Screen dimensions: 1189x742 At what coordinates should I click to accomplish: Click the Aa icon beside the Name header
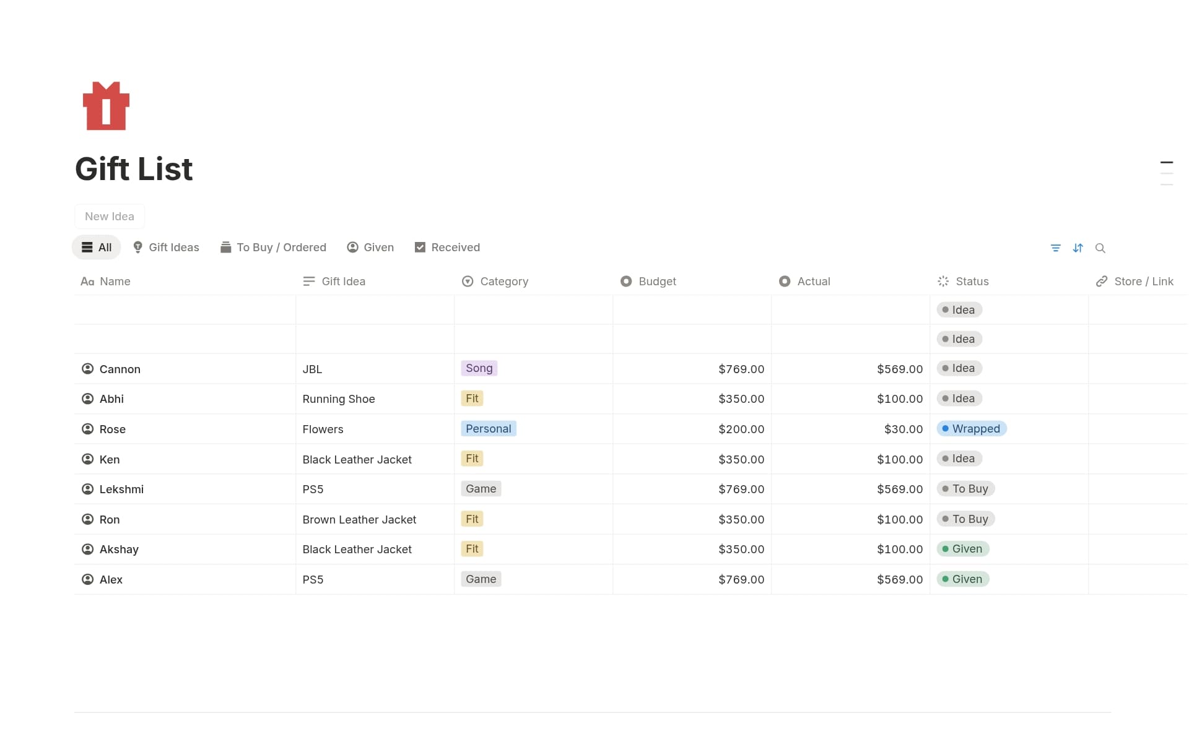pos(87,281)
